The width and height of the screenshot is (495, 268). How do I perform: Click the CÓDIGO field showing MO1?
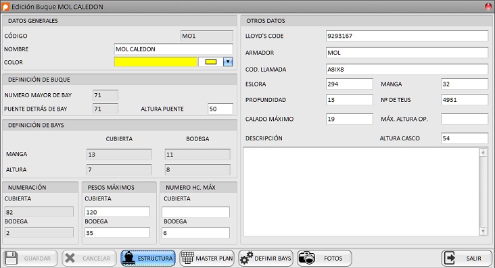(x=207, y=36)
